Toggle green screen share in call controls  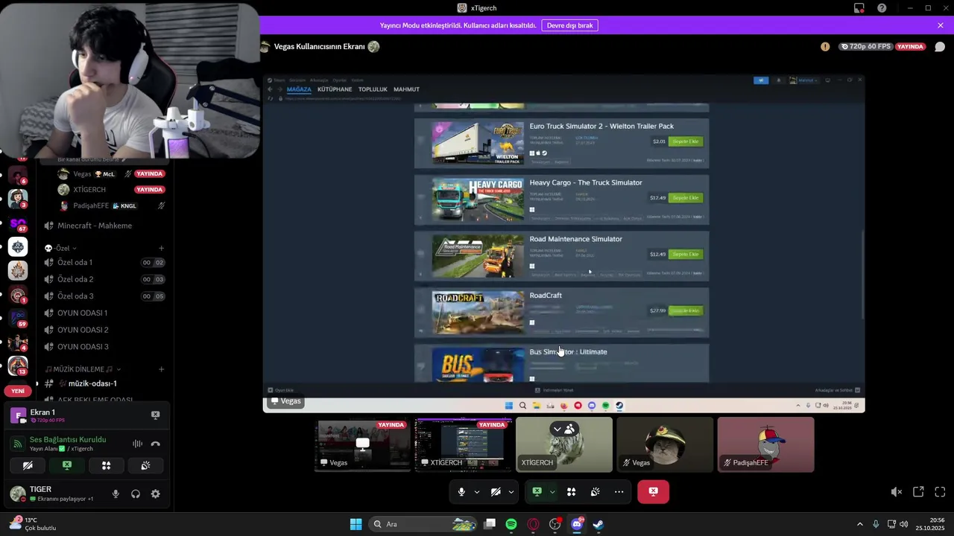(x=537, y=492)
